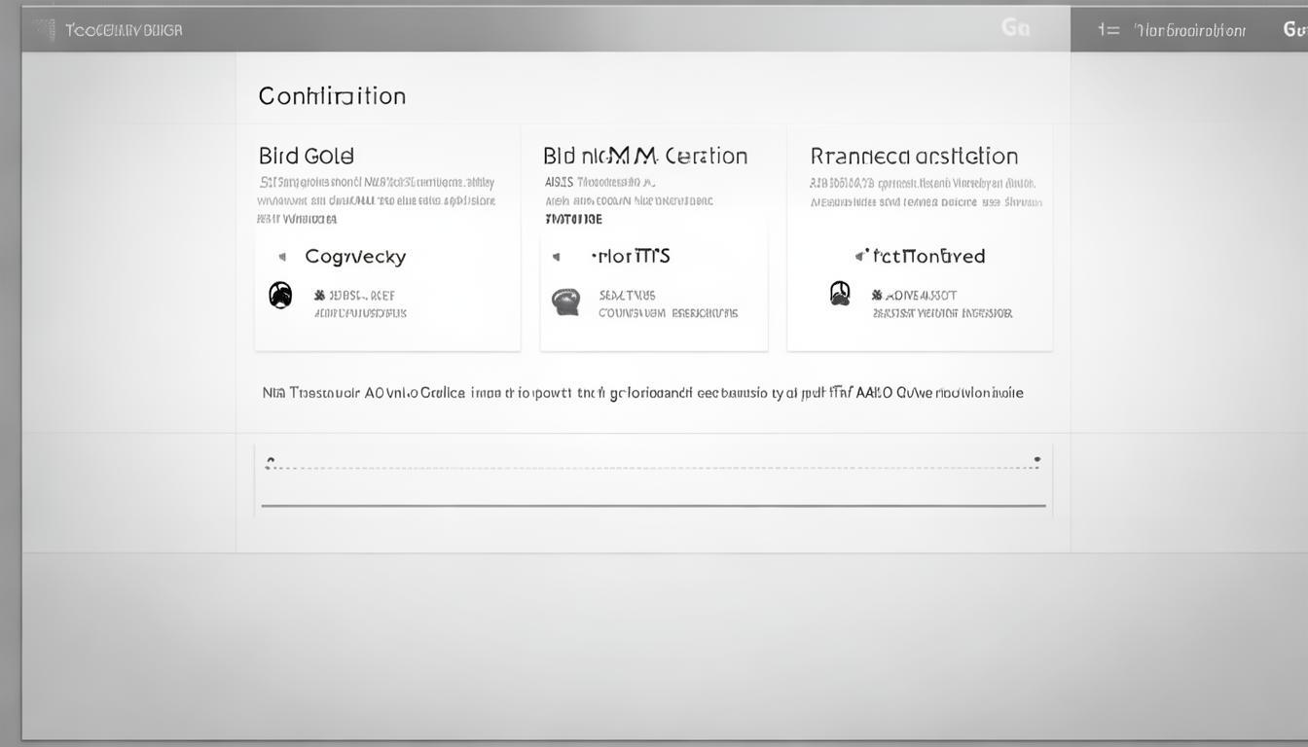Click the left handle of the dotted slider

pyautogui.click(x=270, y=462)
